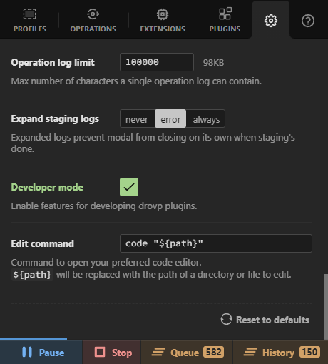Click the settings panel vertical scrollbar

click(x=326, y=307)
